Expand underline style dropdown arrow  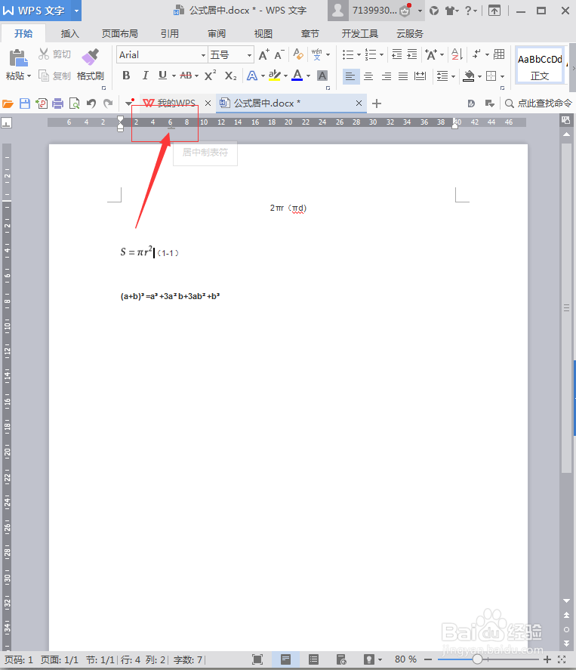click(174, 76)
